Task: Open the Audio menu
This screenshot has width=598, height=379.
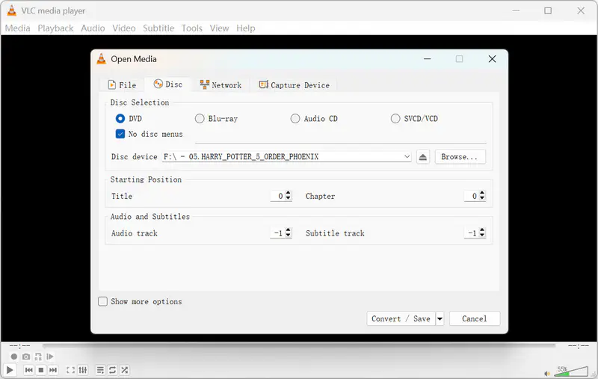Action: 93,28
